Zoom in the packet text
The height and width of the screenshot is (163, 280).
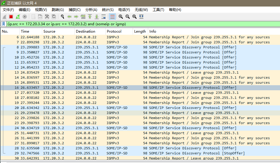(x=121, y=17)
